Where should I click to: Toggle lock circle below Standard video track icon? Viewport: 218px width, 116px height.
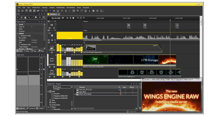52,52
